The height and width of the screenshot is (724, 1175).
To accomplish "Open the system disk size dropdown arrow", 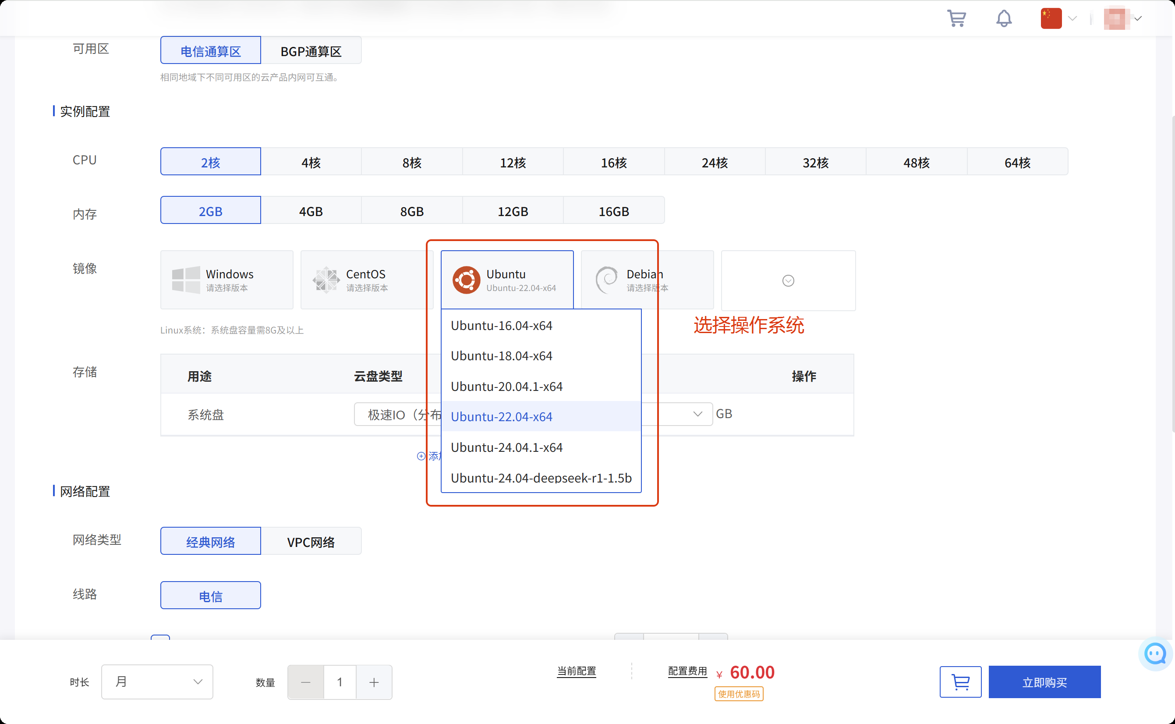I will pyautogui.click(x=697, y=414).
